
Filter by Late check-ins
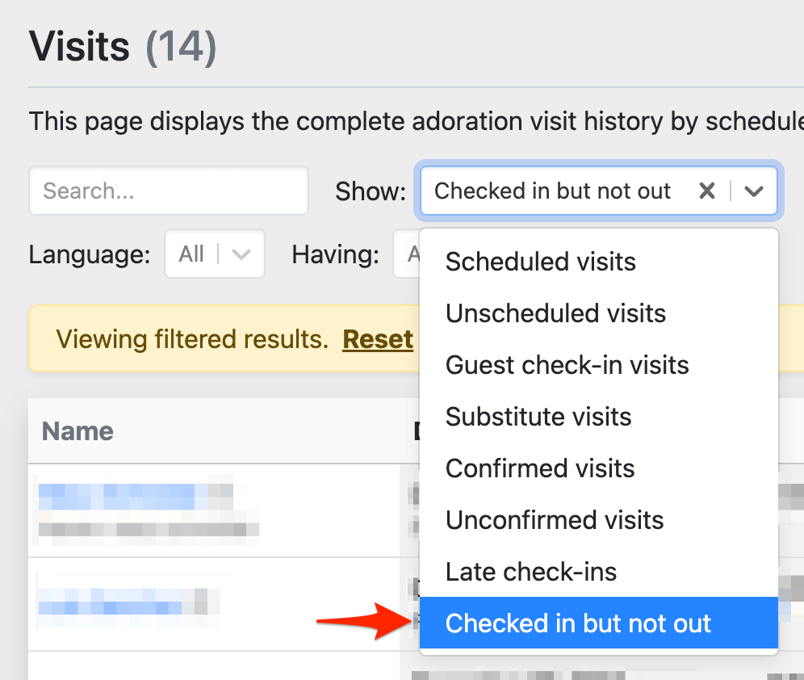pos(531,572)
